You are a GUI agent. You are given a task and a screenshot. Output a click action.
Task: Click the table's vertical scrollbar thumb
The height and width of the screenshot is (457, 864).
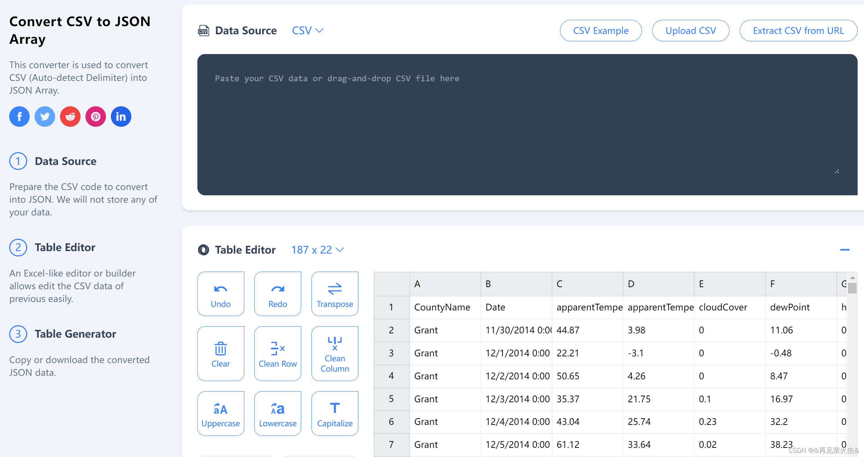pos(852,288)
